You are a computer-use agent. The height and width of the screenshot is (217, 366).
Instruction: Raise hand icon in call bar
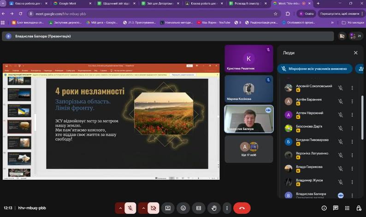(x=214, y=208)
